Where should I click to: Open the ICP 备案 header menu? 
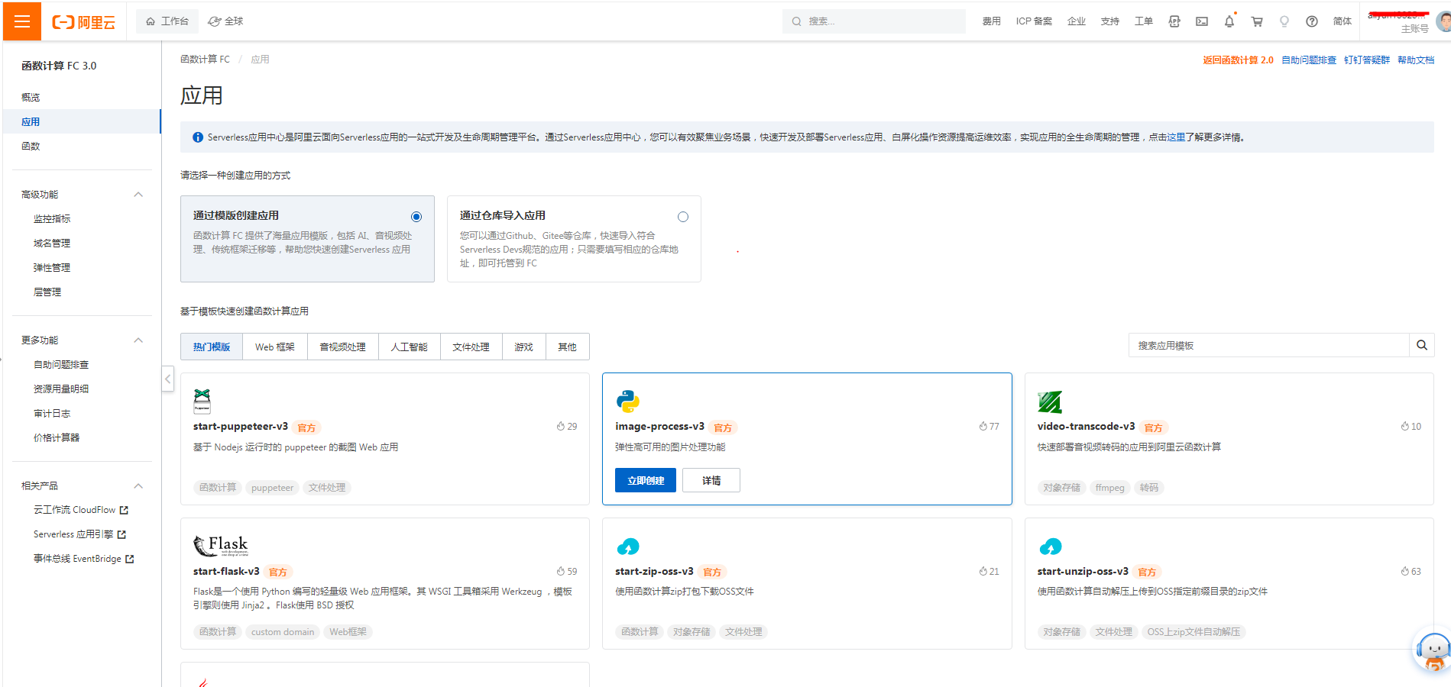[1034, 21]
